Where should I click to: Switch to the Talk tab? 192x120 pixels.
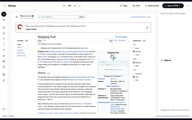coord(45,41)
